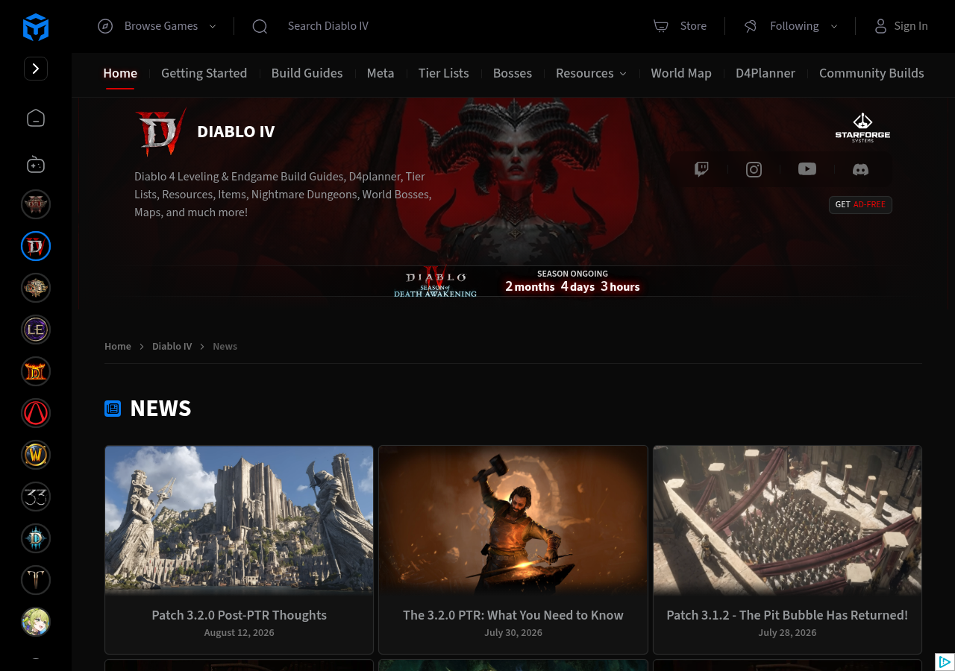Focus the Search Diablo IV field
This screenshot has width=955, height=671.
(328, 26)
